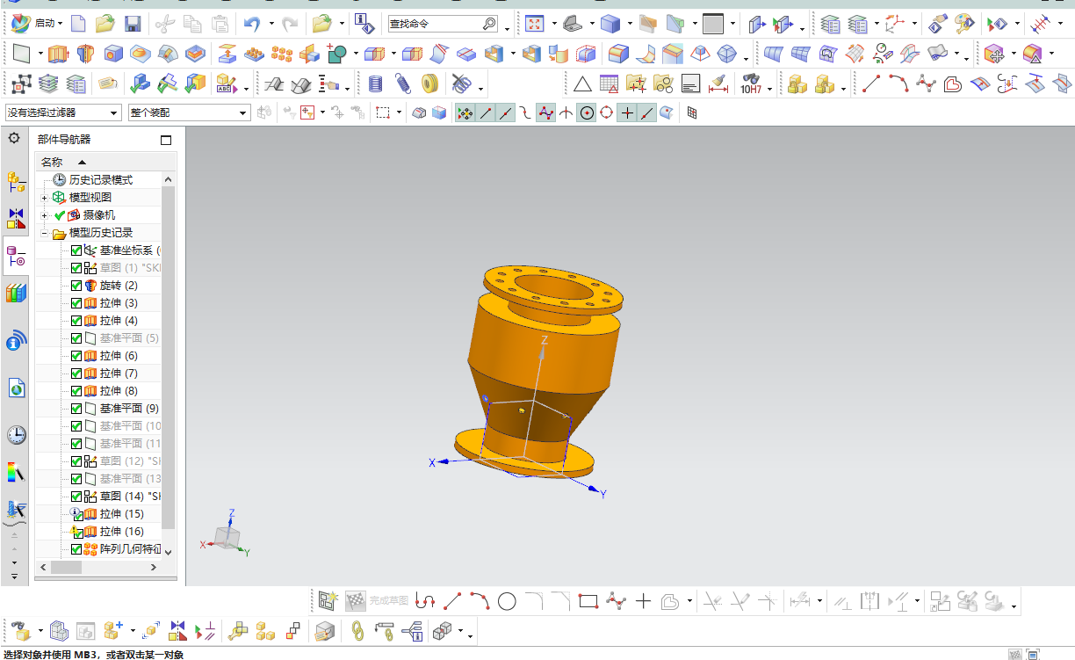The image size is (1075, 660).
Task: Click the Information properties icon
Action: (364, 24)
